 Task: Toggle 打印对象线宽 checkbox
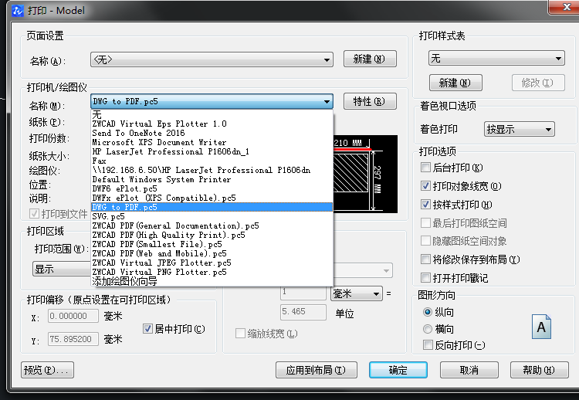point(425,186)
